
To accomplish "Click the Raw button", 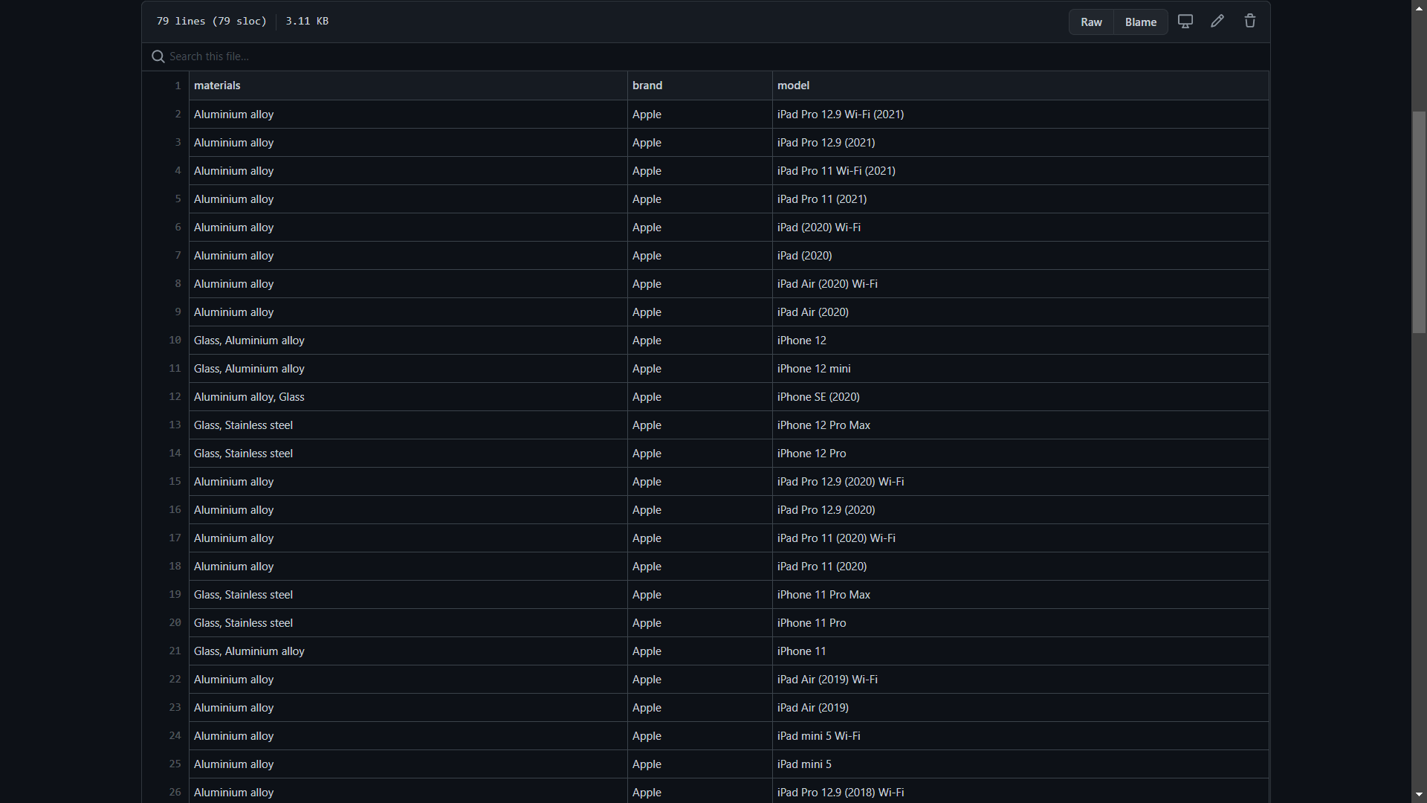I will tap(1091, 22).
